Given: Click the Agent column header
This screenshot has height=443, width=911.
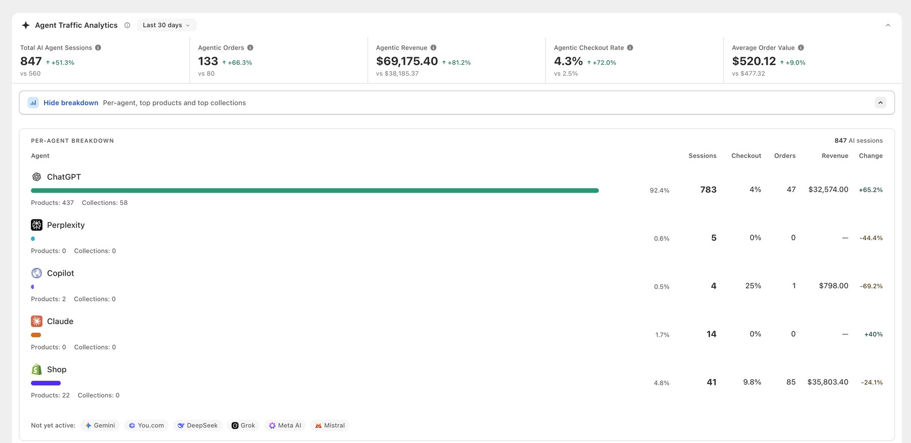Looking at the screenshot, I should tap(40, 156).
